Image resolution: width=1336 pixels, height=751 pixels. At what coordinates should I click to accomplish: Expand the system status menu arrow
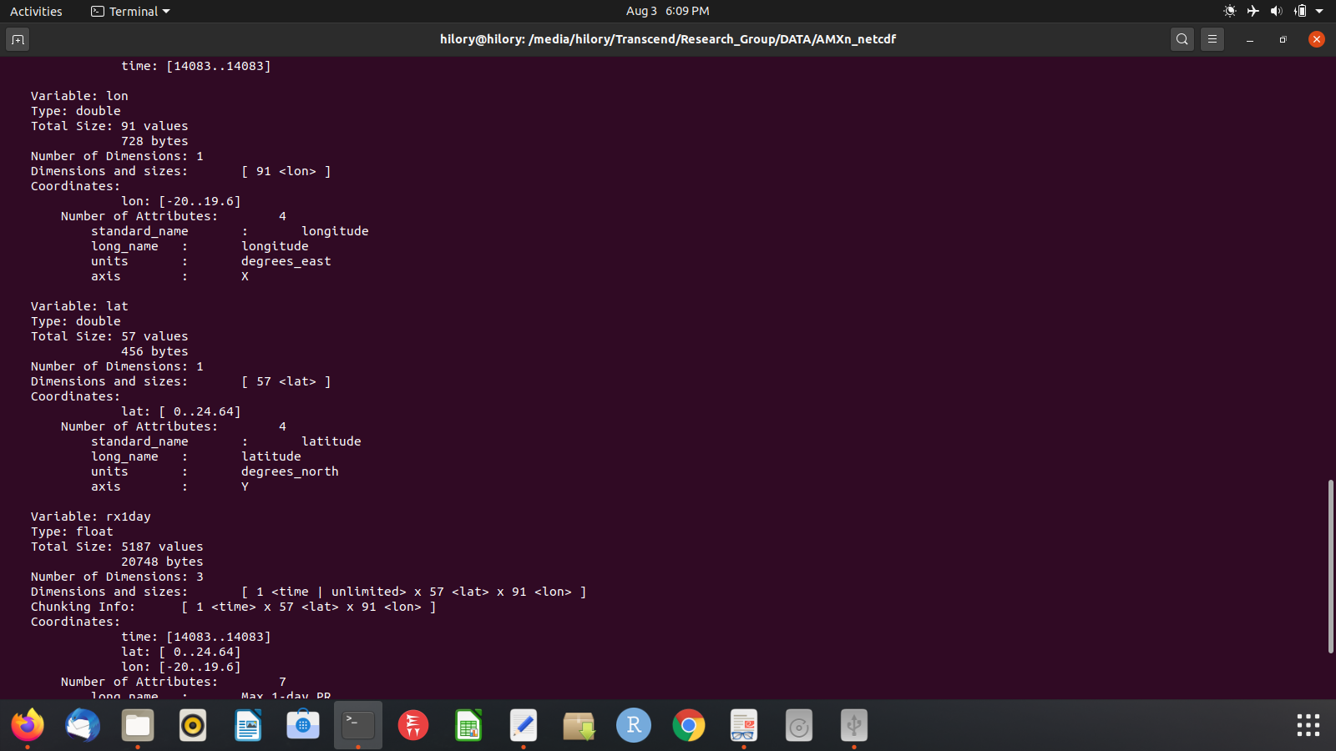point(1319,12)
